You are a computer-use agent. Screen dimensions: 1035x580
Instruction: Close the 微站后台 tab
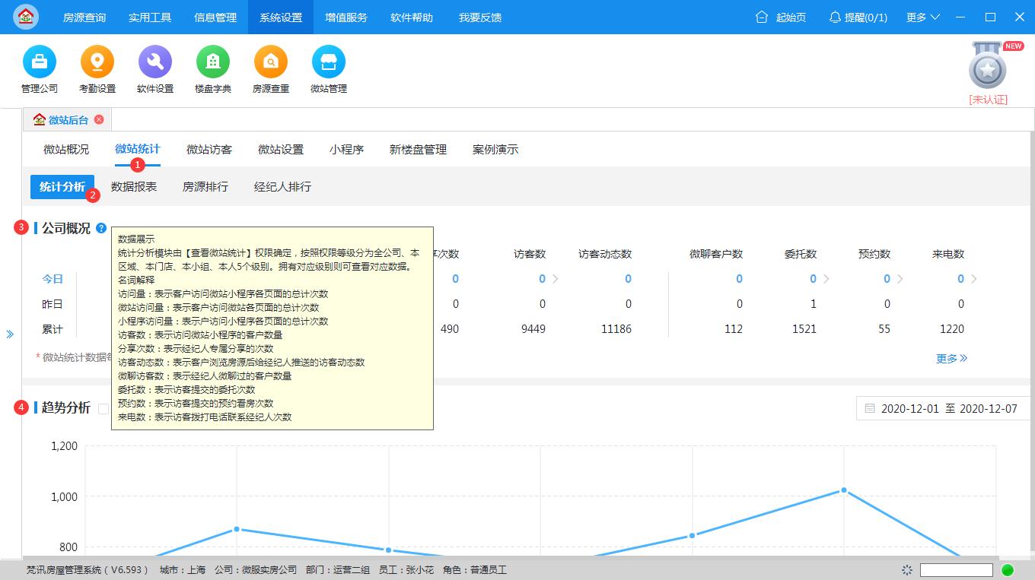coord(99,119)
